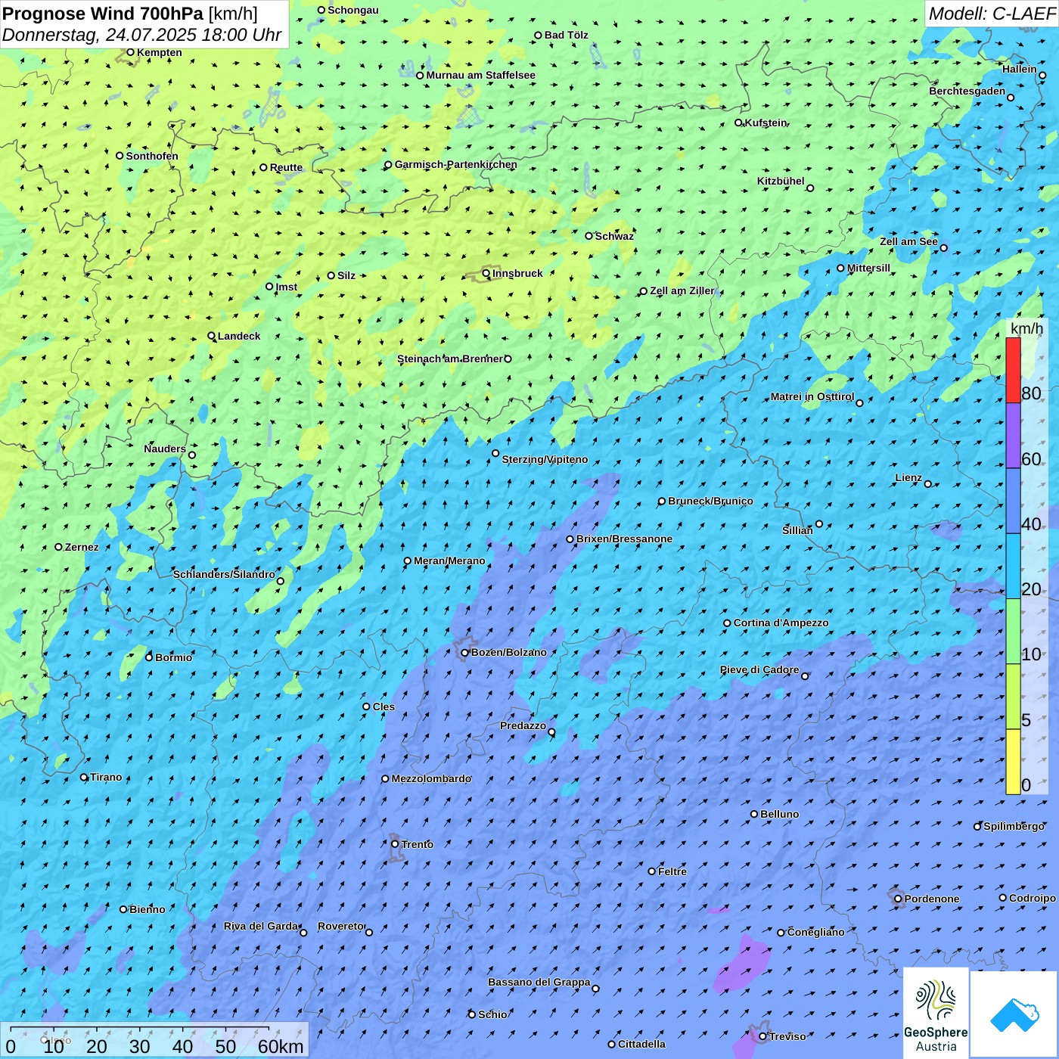Click the 'Murnau am Staffelsee' label
The width and height of the screenshot is (1059, 1059).
480,75
